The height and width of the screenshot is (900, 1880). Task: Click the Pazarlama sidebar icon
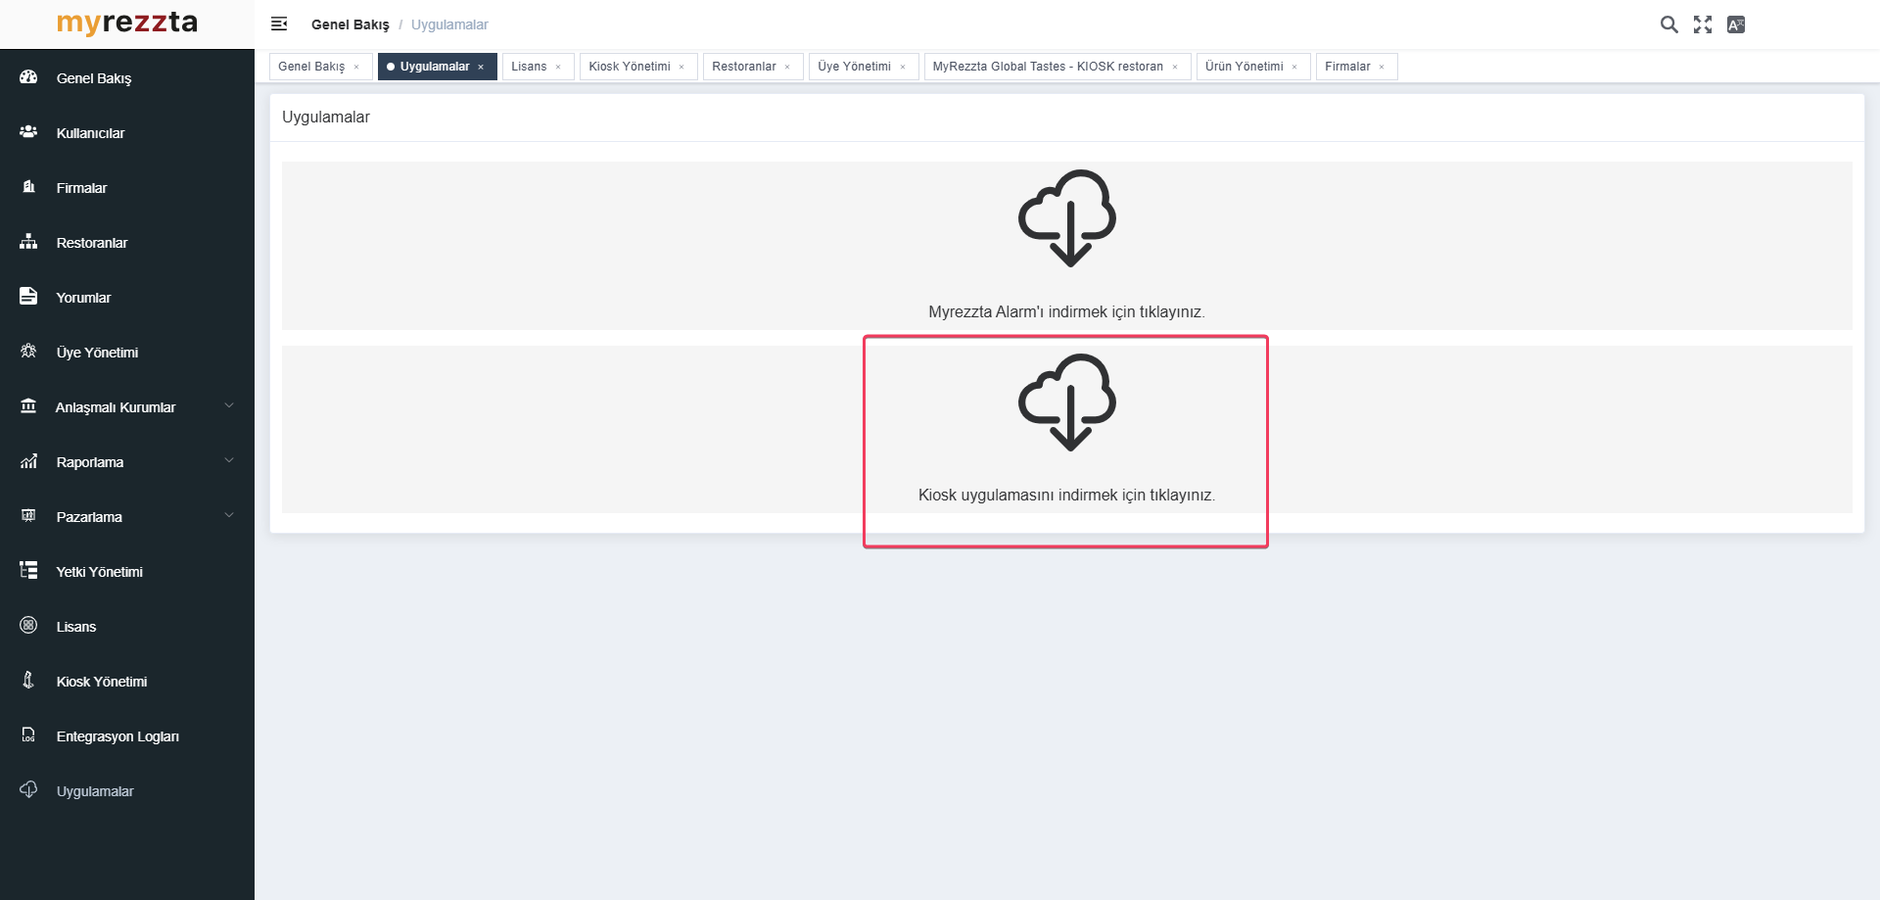click(28, 516)
